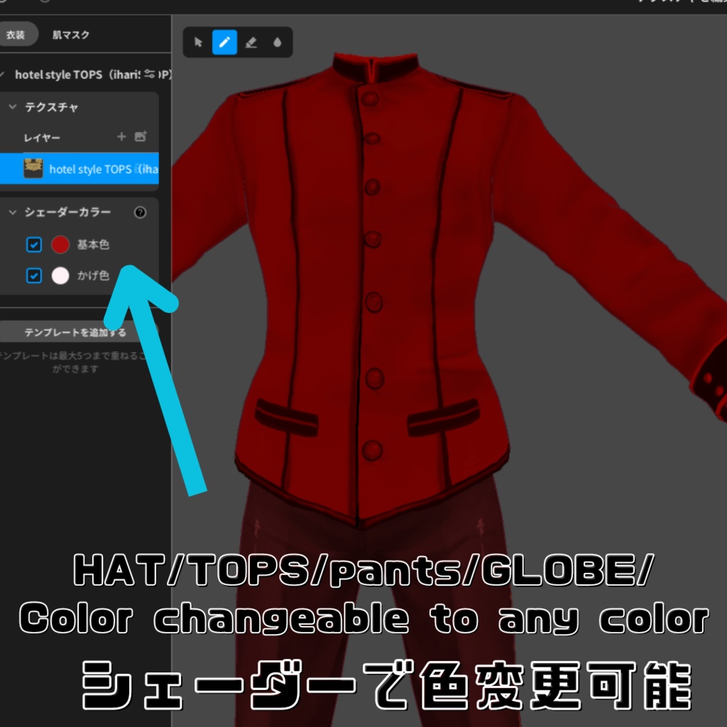
Task: Switch to the 肌マスク tab
Action: point(70,35)
